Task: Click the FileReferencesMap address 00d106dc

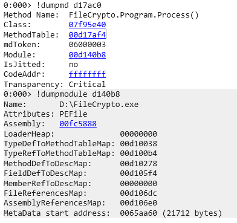Action: (138, 193)
